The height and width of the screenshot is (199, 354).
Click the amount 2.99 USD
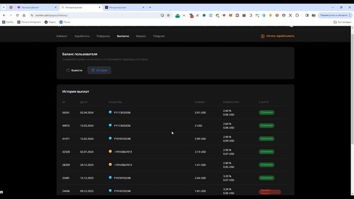pyautogui.click(x=200, y=139)
